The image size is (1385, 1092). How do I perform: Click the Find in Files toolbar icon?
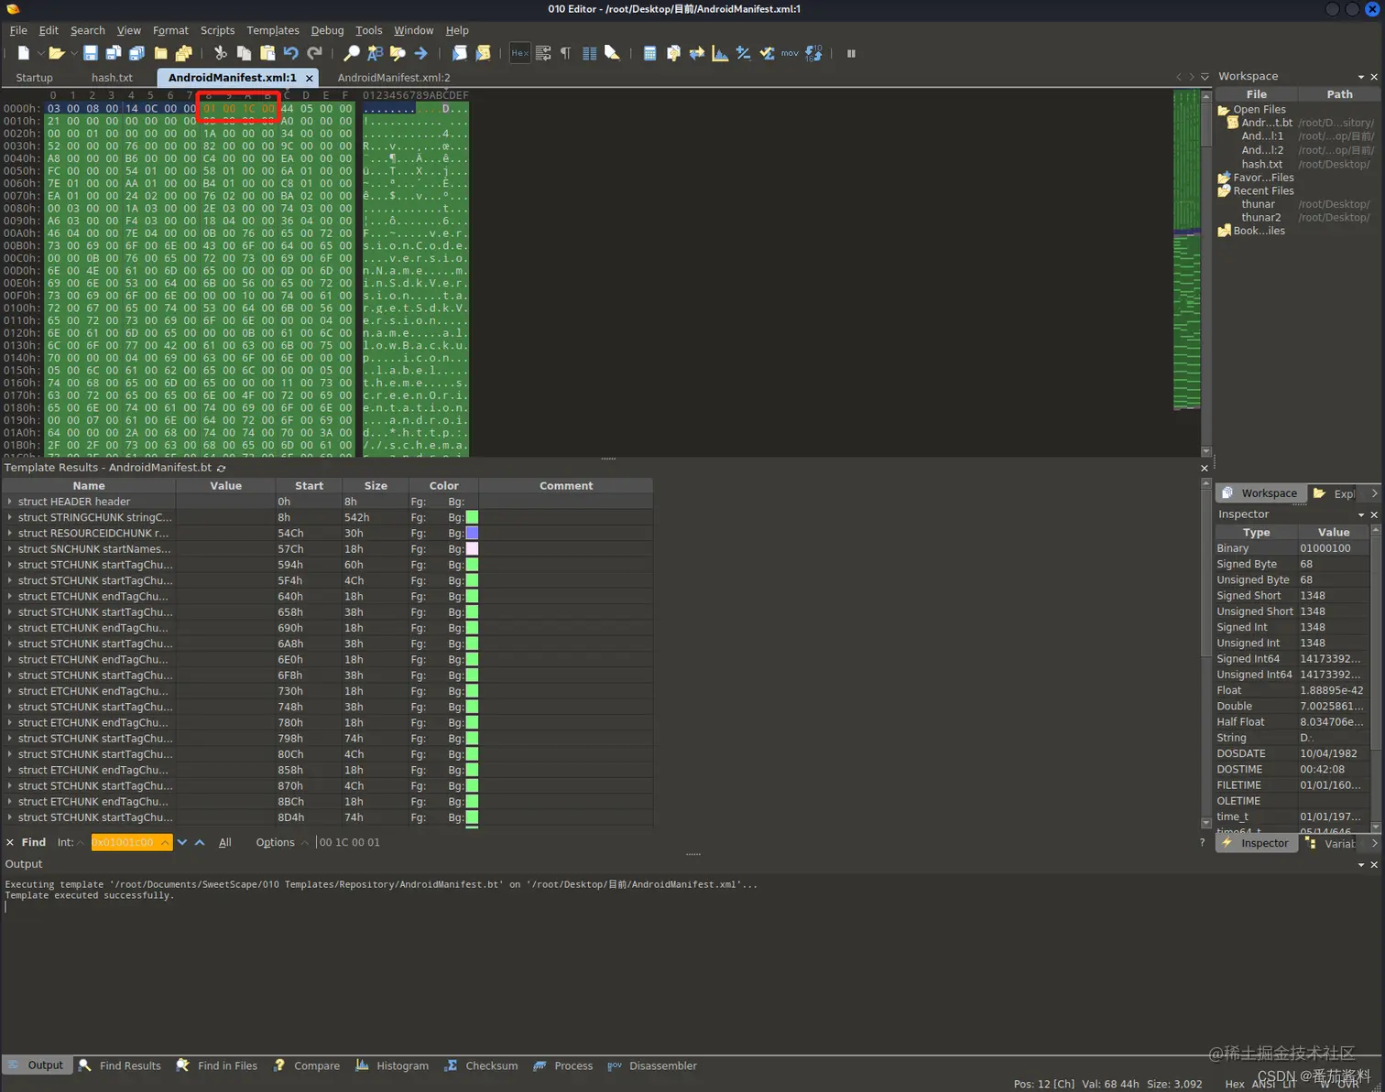[398, 53]
